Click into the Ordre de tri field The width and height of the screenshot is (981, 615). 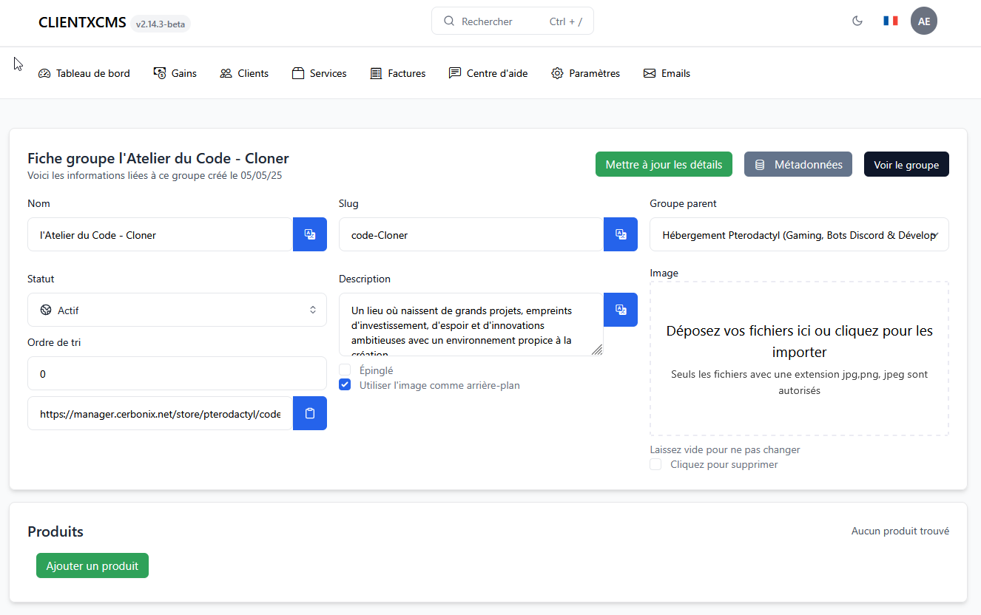click(177, 373)
